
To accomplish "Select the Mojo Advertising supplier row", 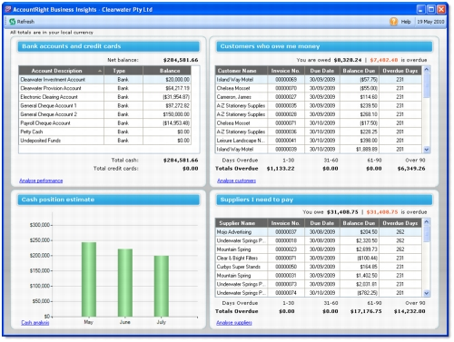I will tap(318, 232).
